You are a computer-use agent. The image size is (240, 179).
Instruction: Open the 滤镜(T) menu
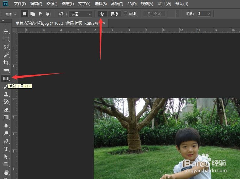point(117,4)
